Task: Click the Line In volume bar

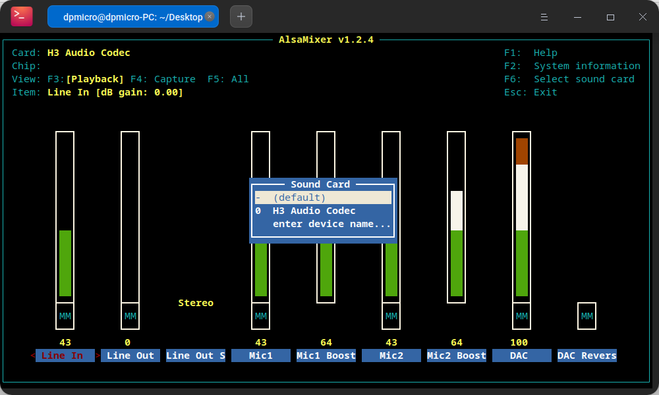Action: [x=65, y=217]
